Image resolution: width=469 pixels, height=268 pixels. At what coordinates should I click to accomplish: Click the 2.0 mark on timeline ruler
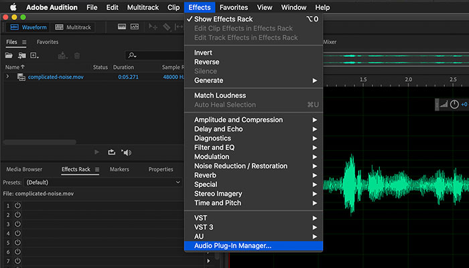(x=408, y=80)
